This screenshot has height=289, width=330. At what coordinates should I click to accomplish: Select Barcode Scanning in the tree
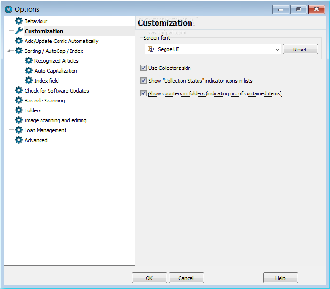(45, 101)
